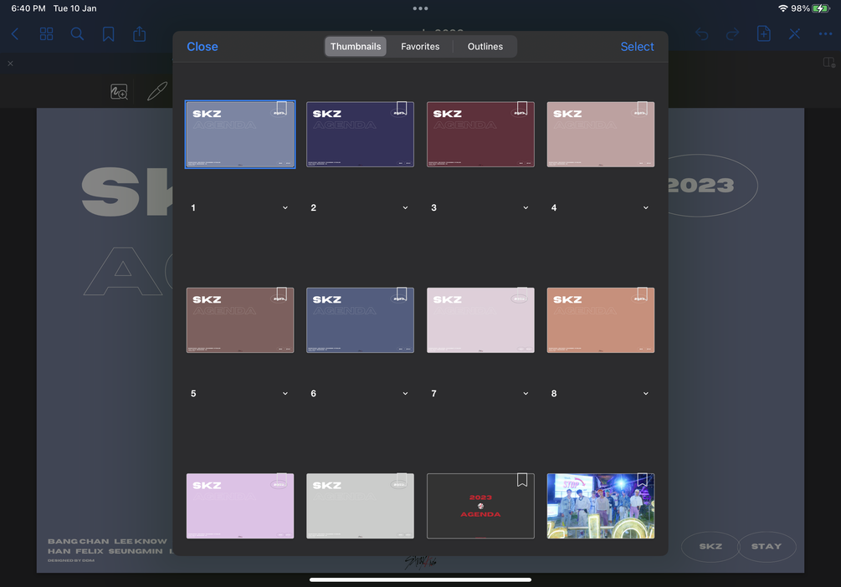Tap the STAY oval button on the page

(x=767, y=546)
